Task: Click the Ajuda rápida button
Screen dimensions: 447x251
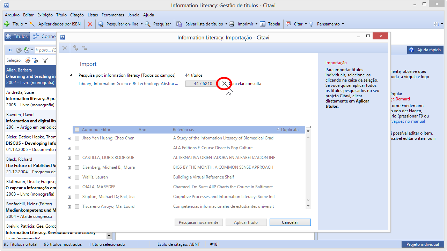Action: 425,50
